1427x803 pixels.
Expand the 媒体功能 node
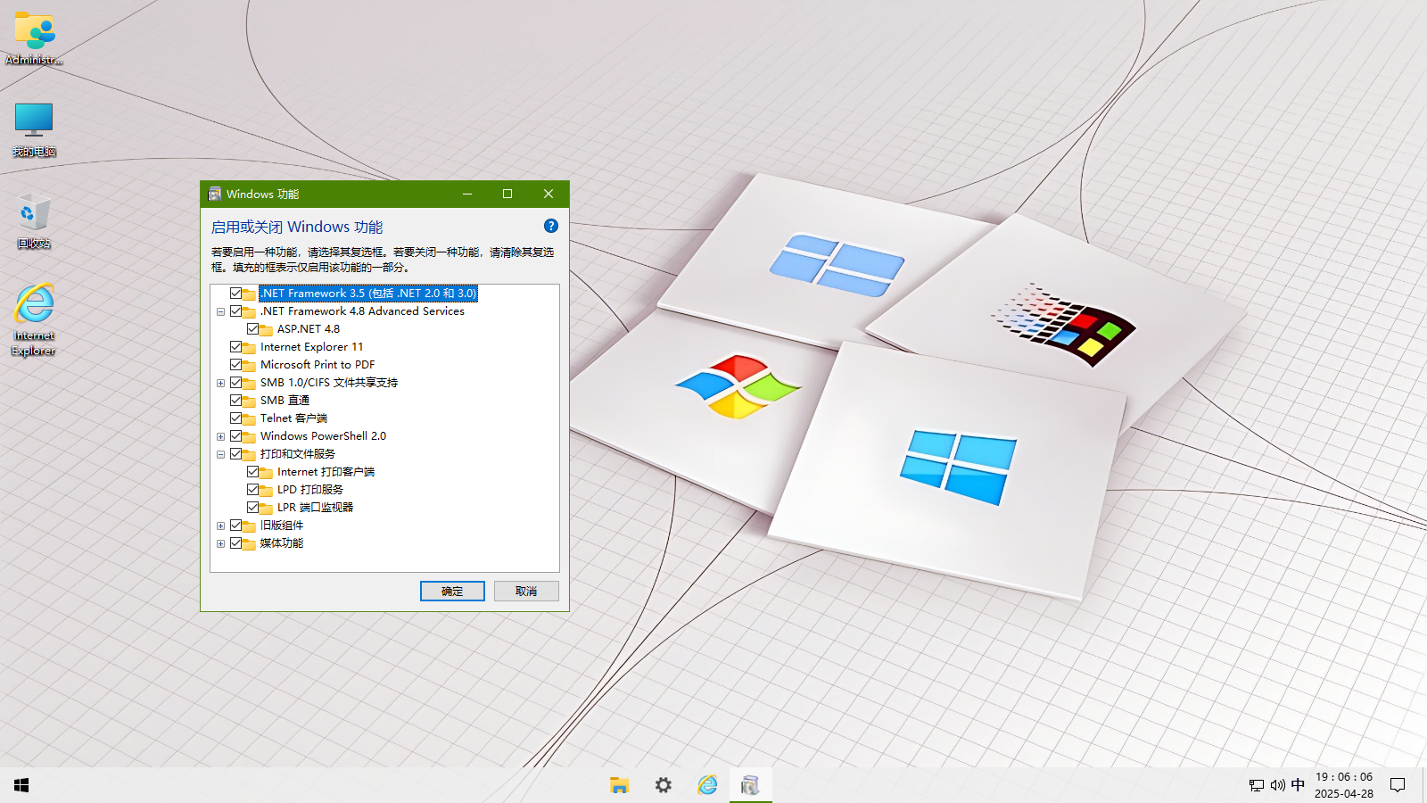point(220,543)
